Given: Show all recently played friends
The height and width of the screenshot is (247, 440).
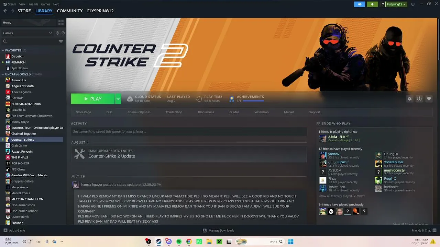Looking at the screenshot, I should pyautogui.click(x=342, y=196).
